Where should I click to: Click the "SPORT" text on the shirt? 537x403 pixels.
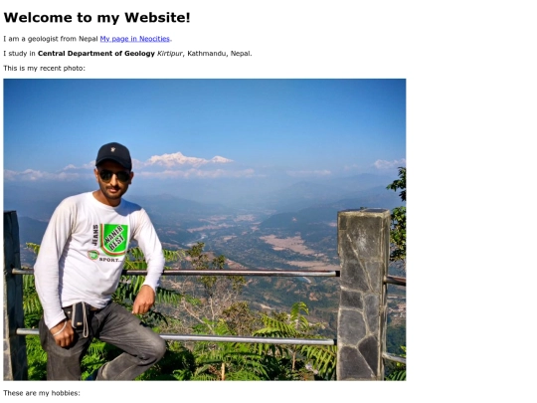pos(110,260)
